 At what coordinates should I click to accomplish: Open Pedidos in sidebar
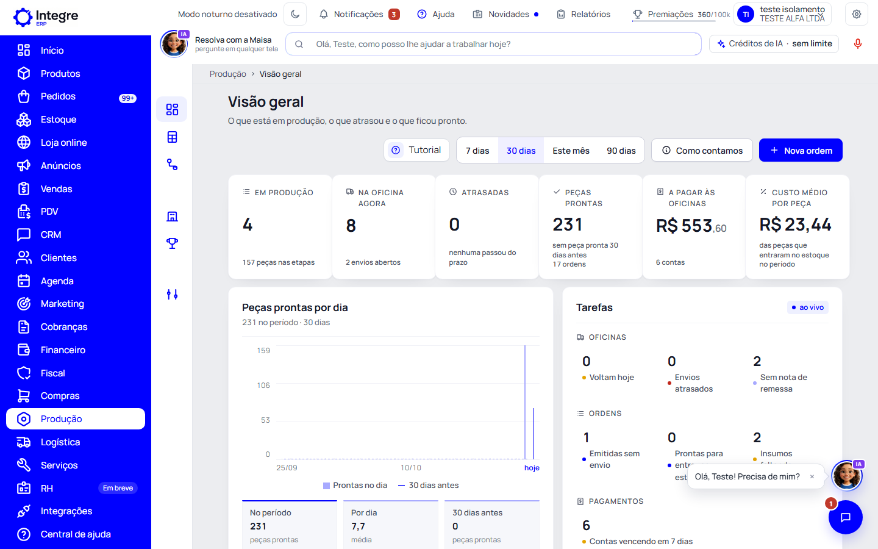(x=76, y=96)
